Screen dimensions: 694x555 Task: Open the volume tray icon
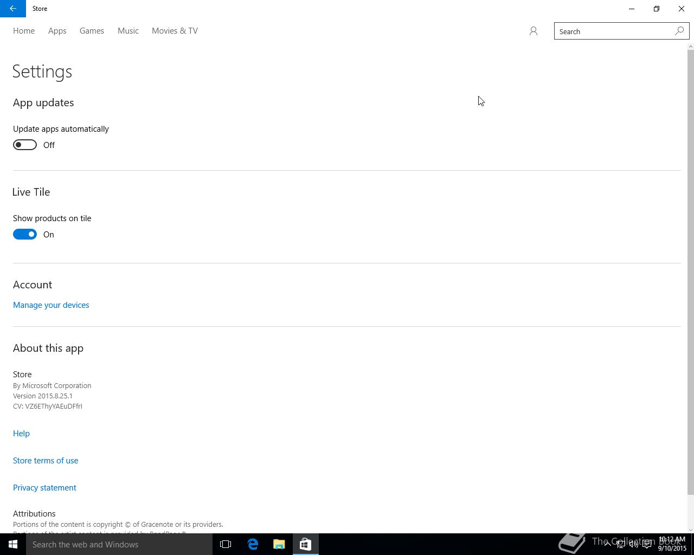pos(633,544)
